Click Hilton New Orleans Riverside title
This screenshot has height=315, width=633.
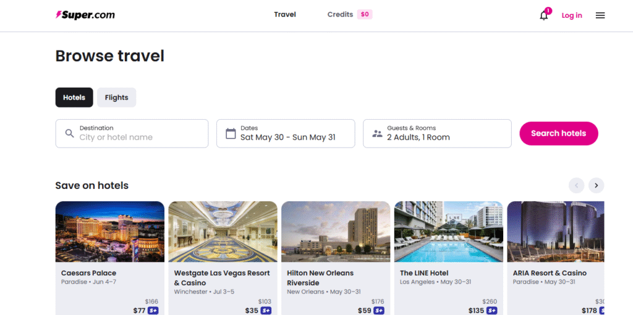[x=321, y=278]
